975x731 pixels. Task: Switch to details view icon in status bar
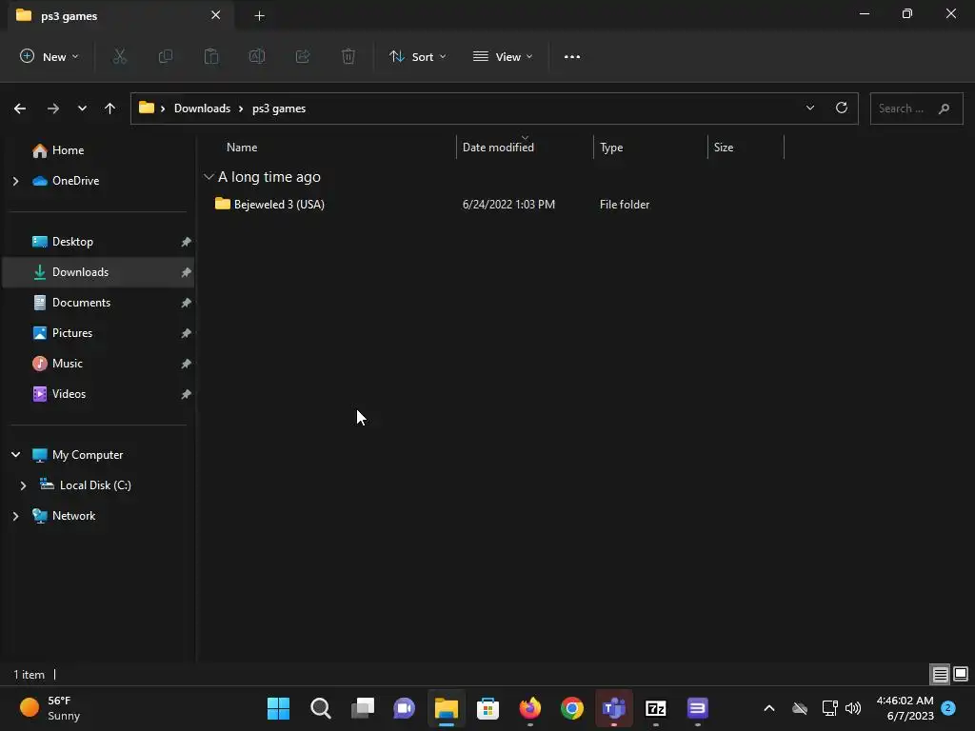(940, 674)
